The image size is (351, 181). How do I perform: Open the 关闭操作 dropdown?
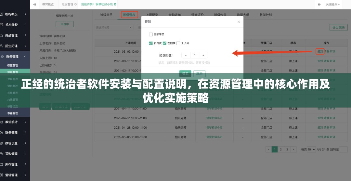pyautogui.click(x=333, y=5)
